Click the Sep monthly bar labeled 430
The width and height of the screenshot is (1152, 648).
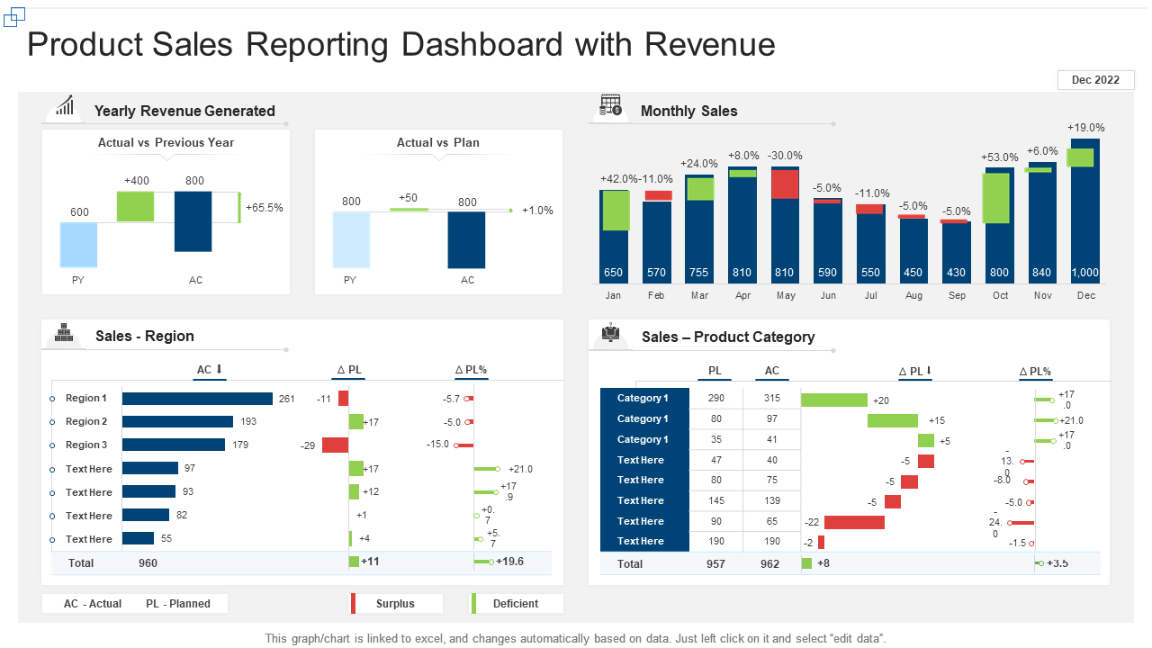[x=957, y=253]
